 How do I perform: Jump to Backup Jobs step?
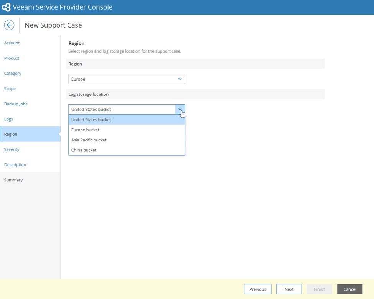(16, 104)
